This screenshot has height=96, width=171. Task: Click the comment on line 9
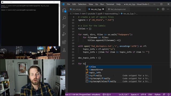[x=96, y=17]
